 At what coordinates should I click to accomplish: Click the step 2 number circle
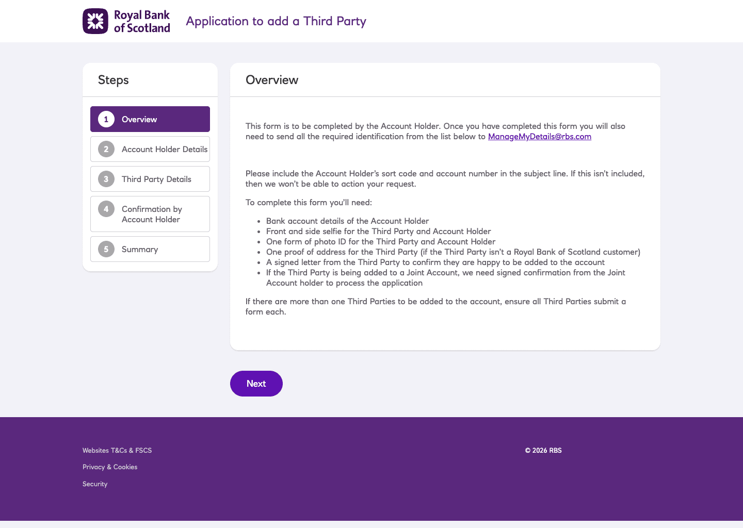click(x=106, y=149)
